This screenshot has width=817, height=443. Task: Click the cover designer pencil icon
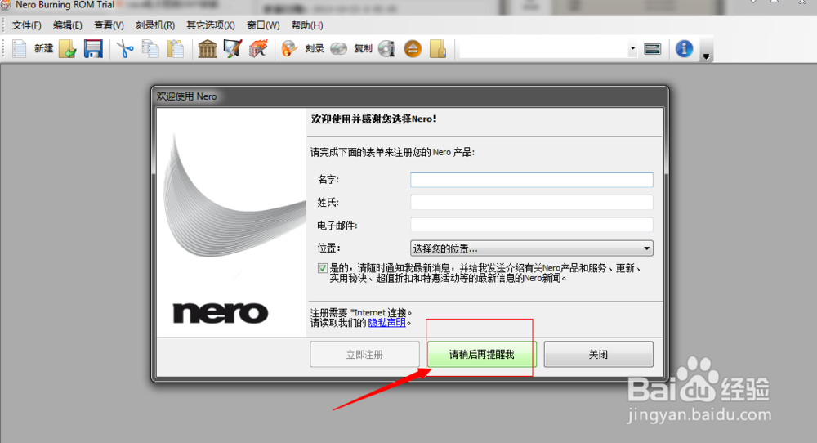[232, 49]
